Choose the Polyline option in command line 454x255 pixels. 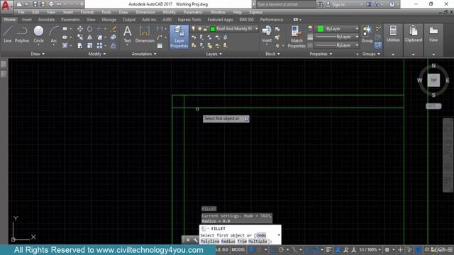point(210,241)
